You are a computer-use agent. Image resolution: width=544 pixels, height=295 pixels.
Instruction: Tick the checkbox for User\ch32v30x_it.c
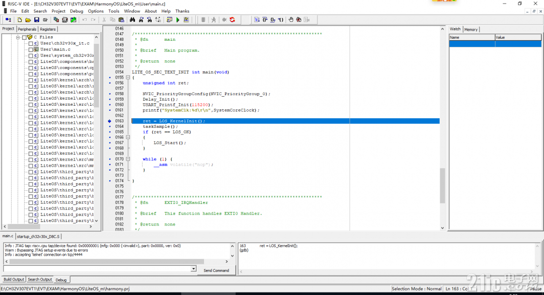point(31,43)
